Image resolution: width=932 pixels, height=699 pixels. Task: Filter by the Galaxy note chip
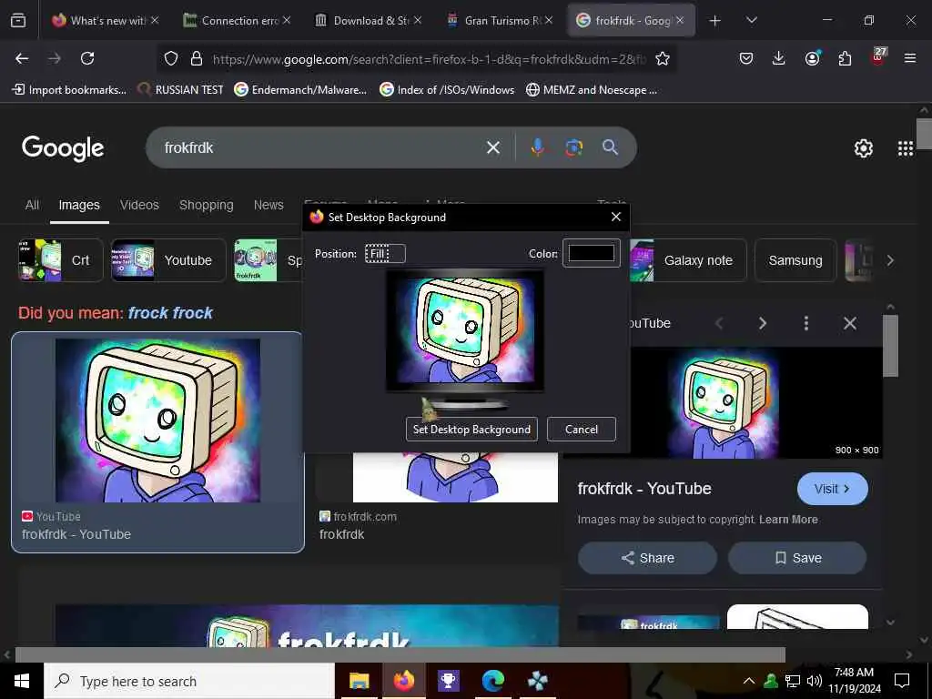coord(688,260)
